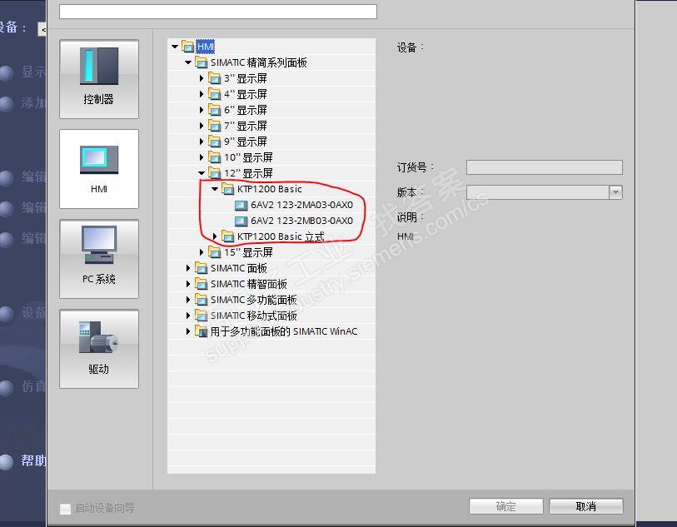Click the 9" 显示屏 folder icon
677x527 pixels.
pyautogui.click(x=215, y=142)
